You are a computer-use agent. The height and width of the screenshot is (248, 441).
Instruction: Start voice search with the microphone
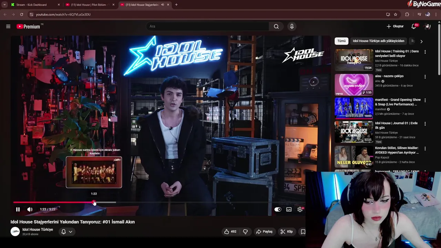[292, 27]
